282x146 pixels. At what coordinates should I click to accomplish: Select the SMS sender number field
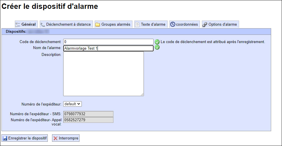[x=88, y=114]
